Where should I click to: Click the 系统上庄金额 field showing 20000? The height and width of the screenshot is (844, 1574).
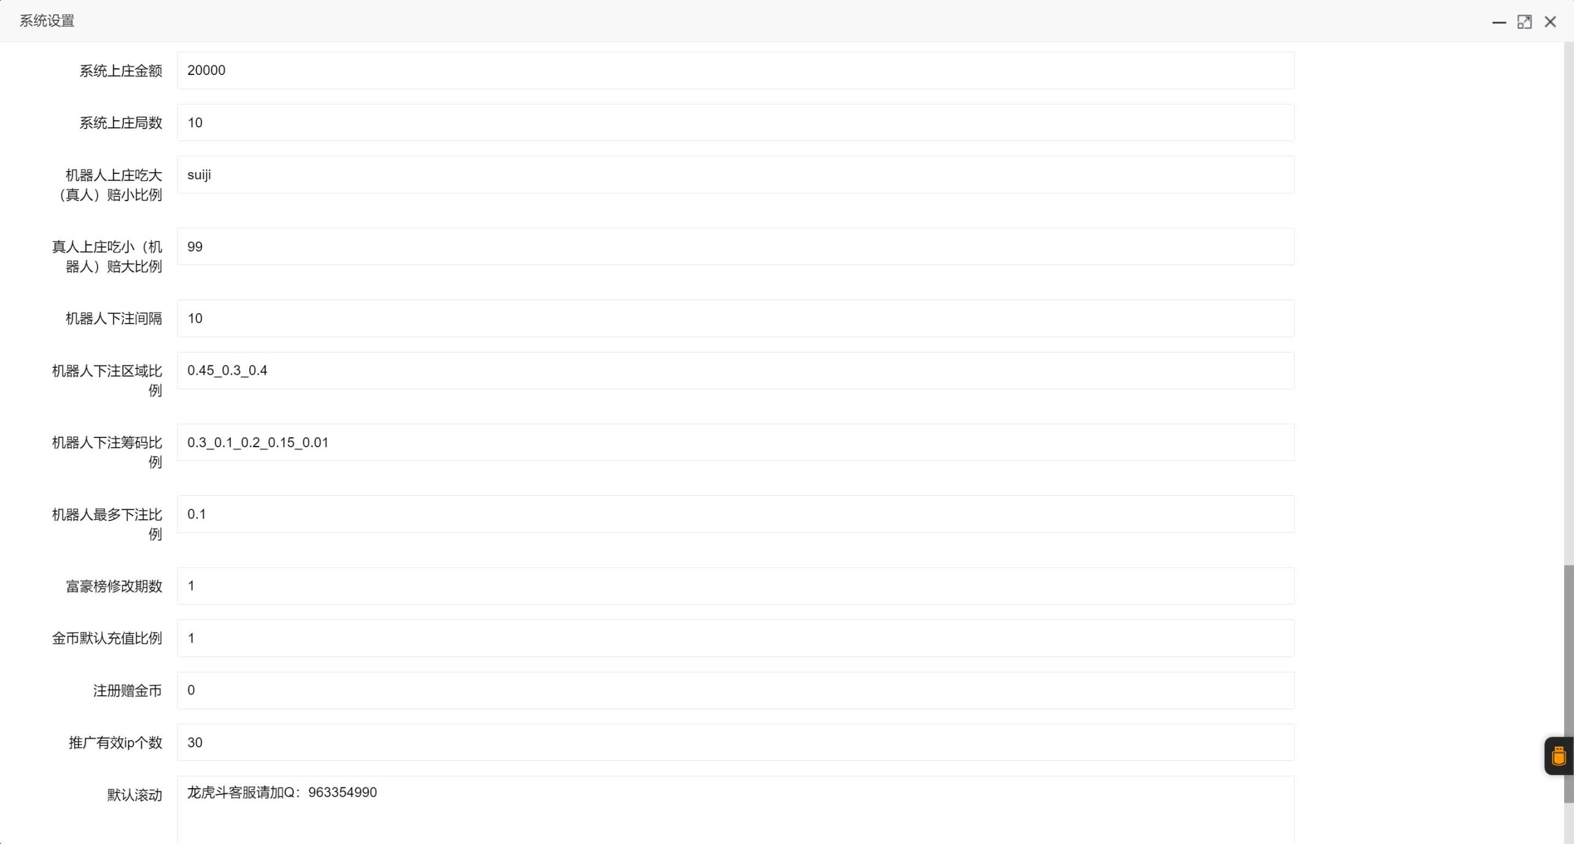point(735,71)
